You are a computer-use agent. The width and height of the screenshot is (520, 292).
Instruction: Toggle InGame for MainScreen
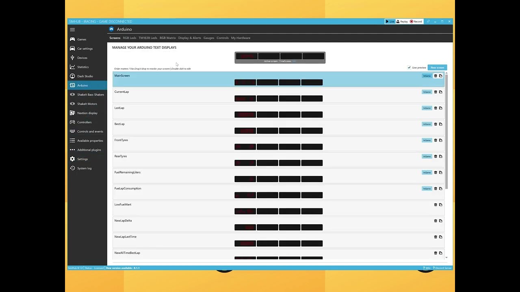pyautogui.click(x=427, y=76)
